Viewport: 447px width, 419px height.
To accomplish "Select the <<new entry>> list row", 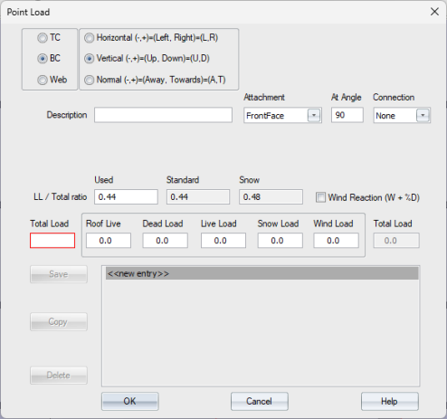I will [262, 273].
